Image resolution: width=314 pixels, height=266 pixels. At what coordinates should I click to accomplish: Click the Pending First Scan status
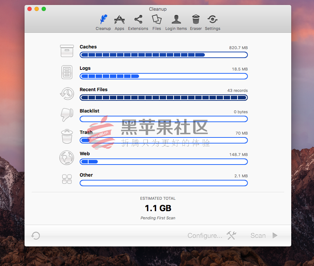(158, 218)
